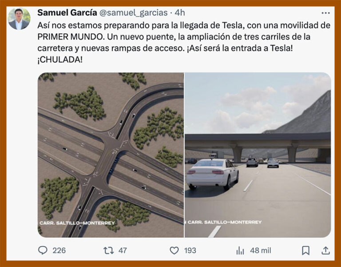Open Samuel García's profile picture
The image size is (341, 267).
coord(19,19)
